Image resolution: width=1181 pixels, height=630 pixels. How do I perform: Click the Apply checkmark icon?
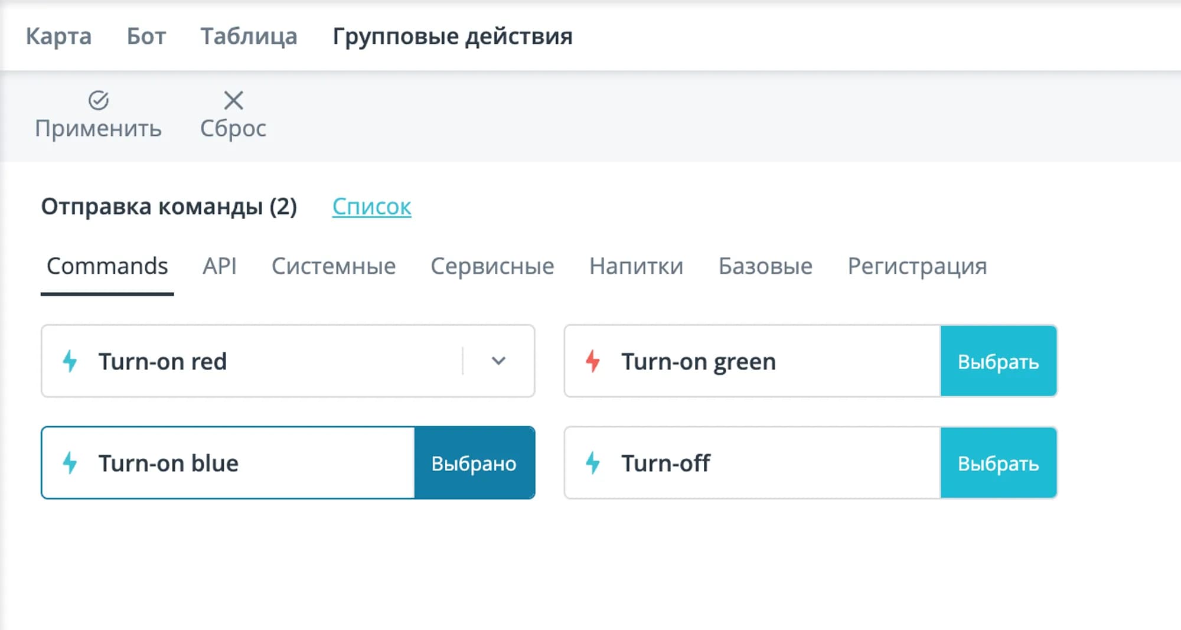coord(99,100)
